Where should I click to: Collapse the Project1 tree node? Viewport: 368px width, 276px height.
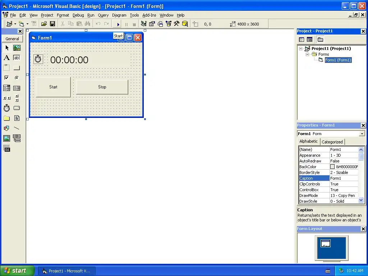(301, 49)
